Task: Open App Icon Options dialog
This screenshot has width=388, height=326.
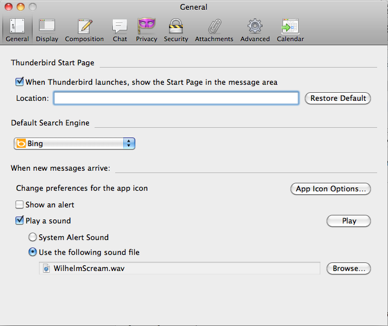Action: (330, 189)
